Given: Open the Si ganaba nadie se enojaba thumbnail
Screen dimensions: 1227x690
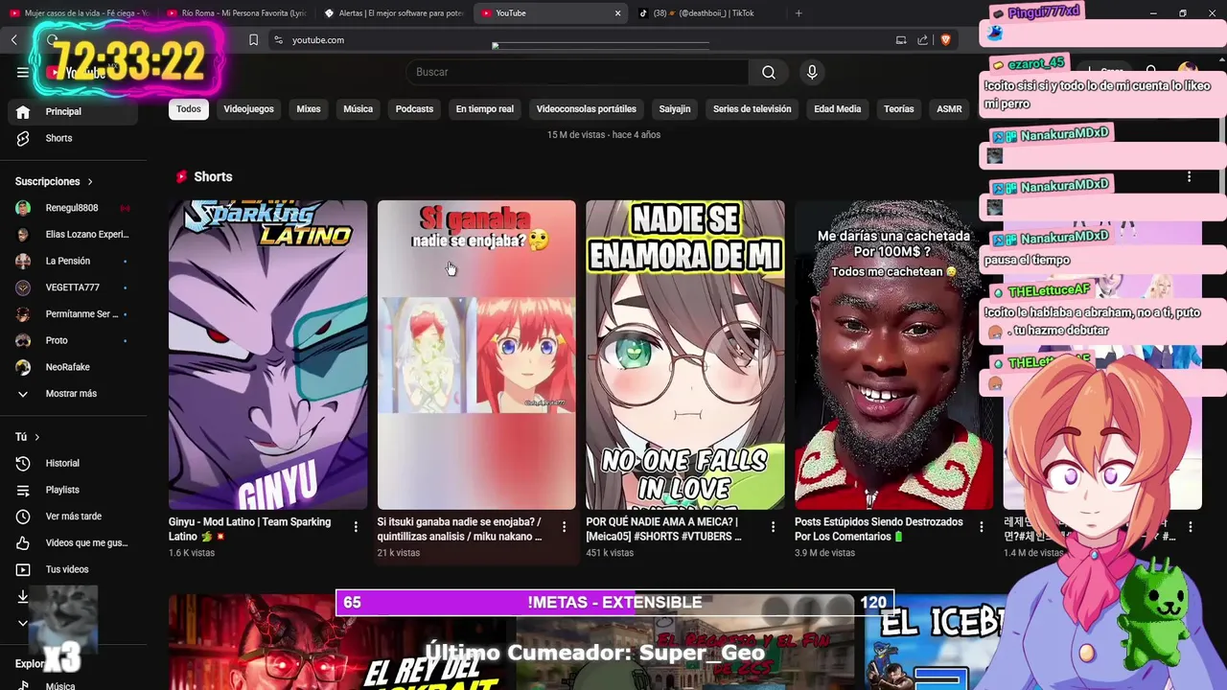Looking at the screenshot, I should tap(476, 355).
